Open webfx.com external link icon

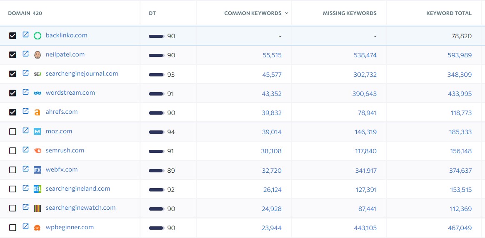[x=26, y=169]
